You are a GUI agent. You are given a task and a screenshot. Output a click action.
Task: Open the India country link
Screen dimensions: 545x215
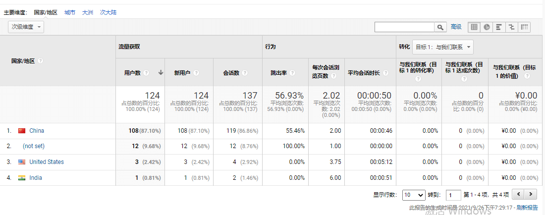36,178
